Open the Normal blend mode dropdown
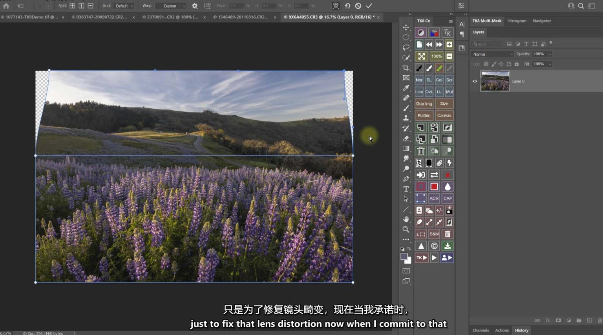603x335 pixels. (492, 54)
